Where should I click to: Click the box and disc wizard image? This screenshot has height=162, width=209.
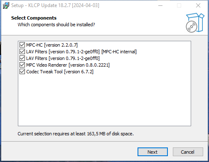[x=195, y=23]
